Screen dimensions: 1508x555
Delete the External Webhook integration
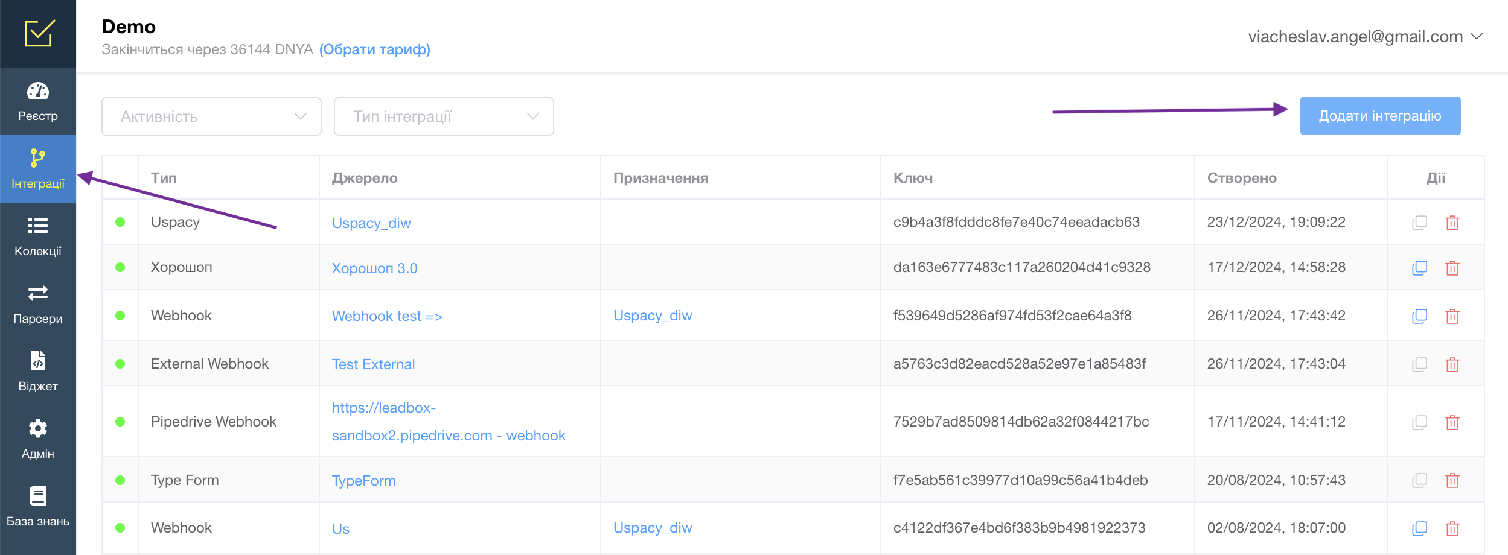[1452, 364]
